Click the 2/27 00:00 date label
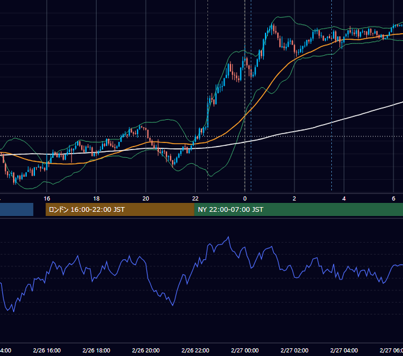403x356 pixels. (245, 350)
